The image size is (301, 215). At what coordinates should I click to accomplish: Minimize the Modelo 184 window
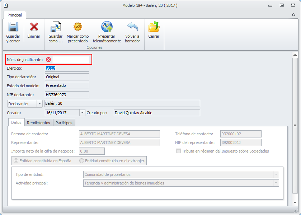pyautogui.click(x=270, y=6)
